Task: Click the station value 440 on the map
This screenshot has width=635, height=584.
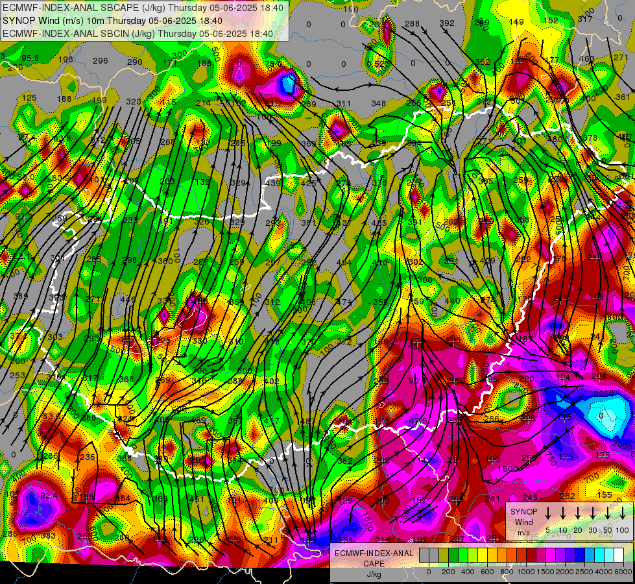Action: [x=452, y=300]
